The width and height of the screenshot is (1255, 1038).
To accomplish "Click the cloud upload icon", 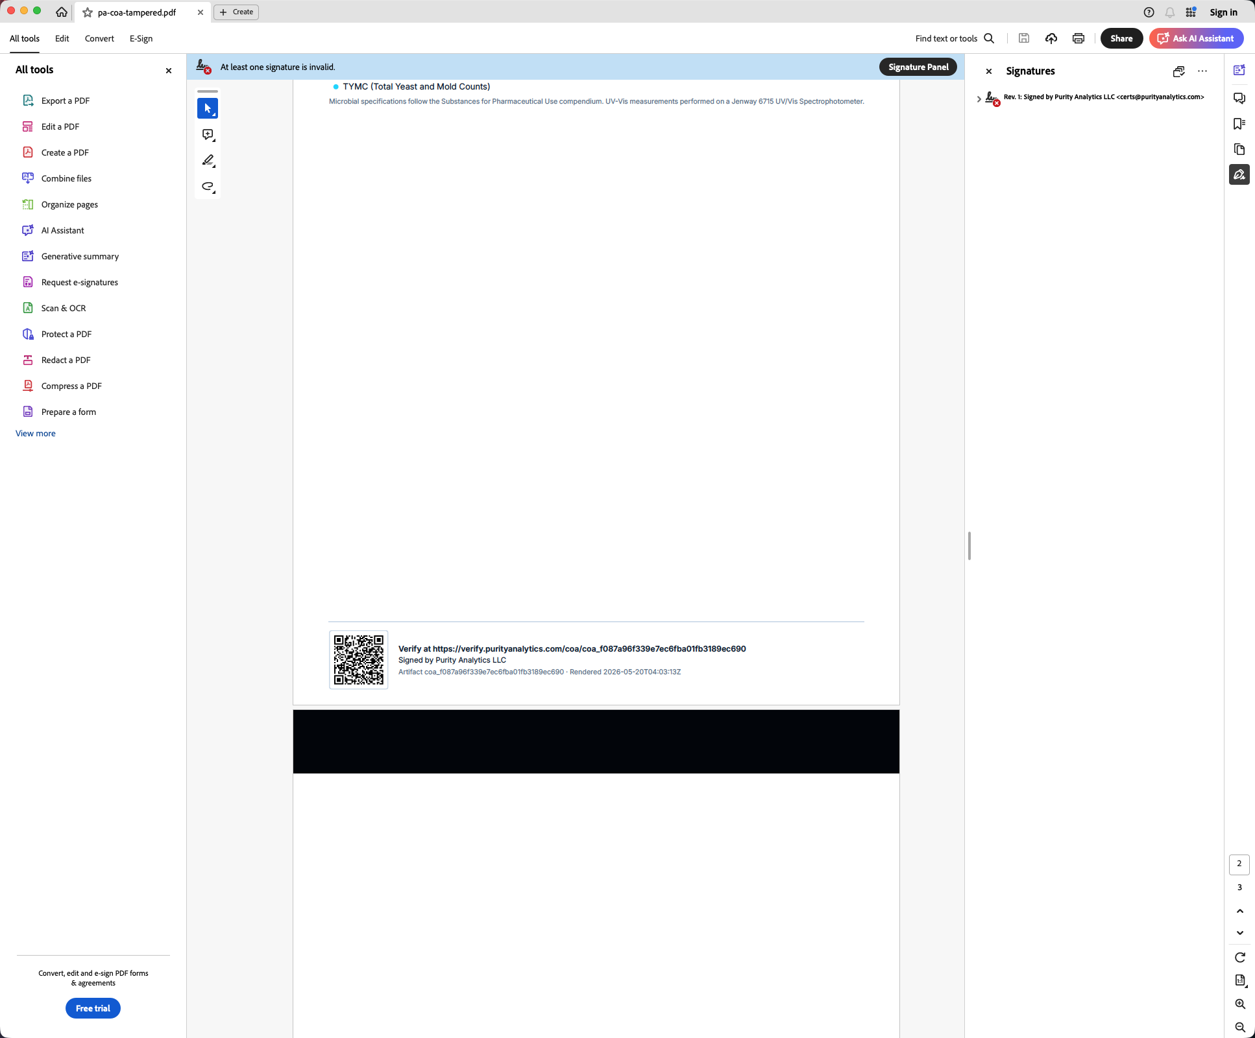I will tap(1051, 38).
